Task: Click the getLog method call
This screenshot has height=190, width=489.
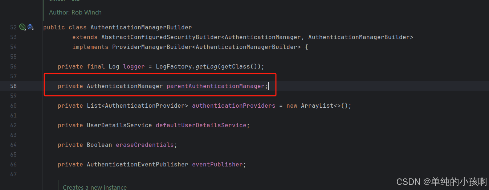Action: pos(207,66)
